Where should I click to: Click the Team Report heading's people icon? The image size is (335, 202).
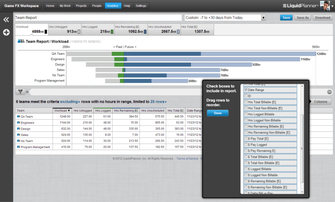pos(21,41)
